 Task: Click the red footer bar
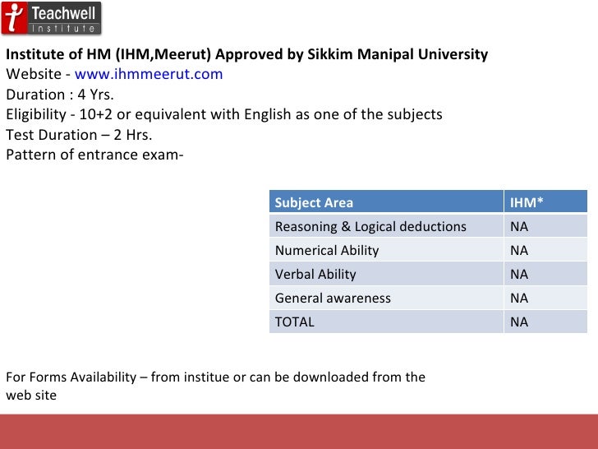click(x=299, y=432)
